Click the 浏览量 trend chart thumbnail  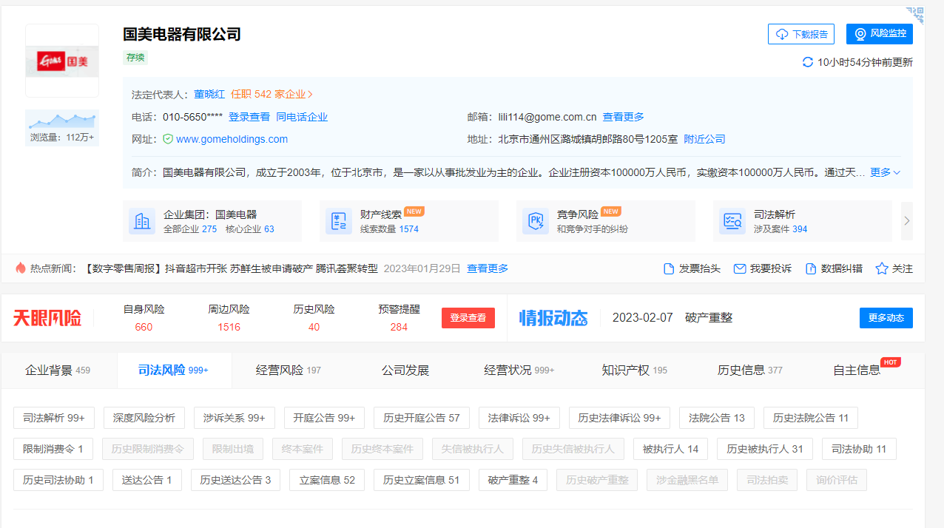pos(62,120)
